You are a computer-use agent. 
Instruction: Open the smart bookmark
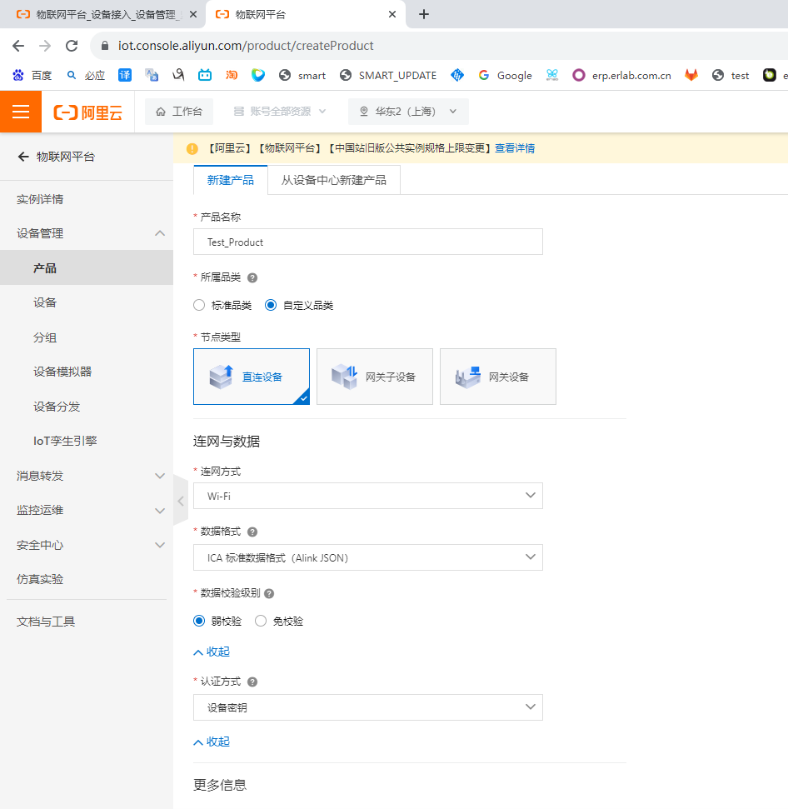click(302, 75)
